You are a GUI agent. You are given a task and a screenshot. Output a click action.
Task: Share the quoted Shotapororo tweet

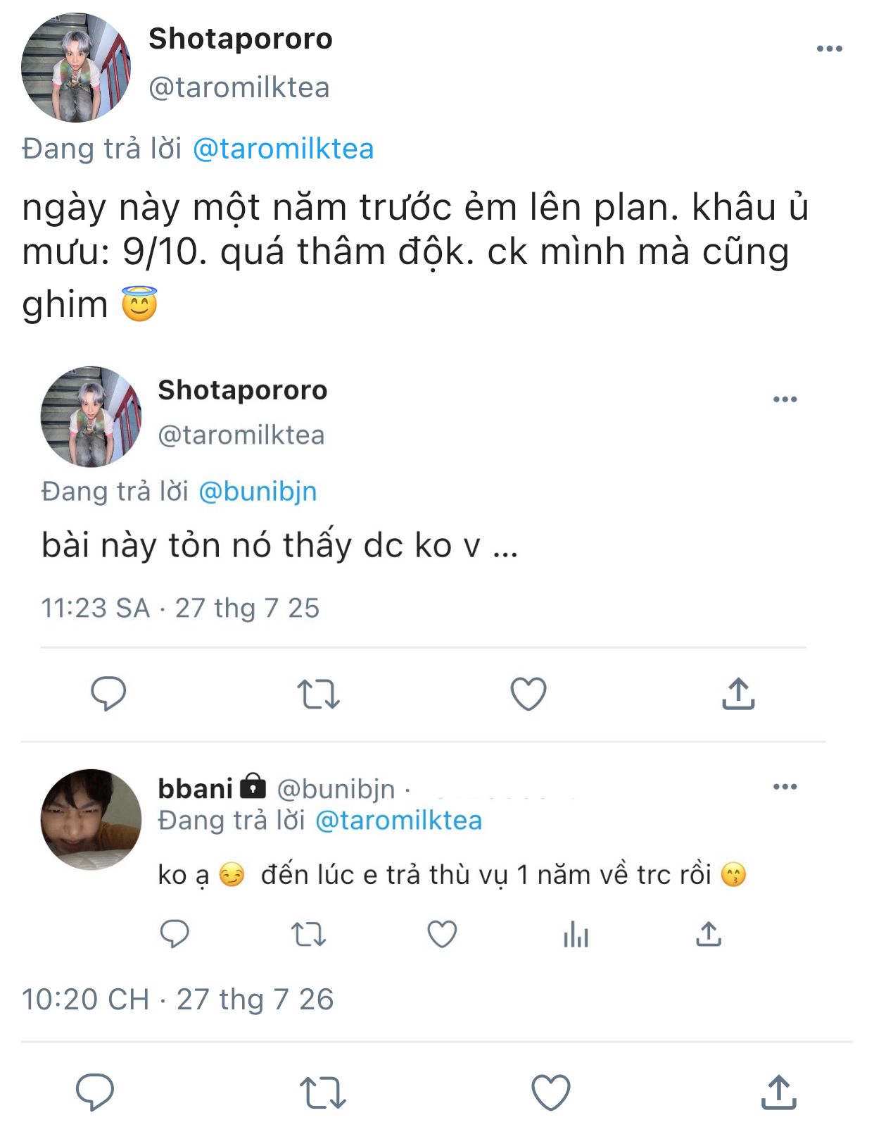point(738,694)
